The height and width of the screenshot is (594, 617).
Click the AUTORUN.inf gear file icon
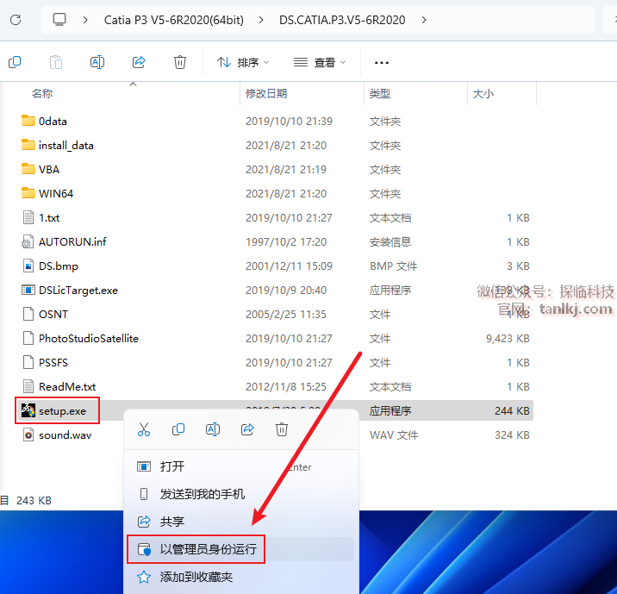click(x=28, y=241)
